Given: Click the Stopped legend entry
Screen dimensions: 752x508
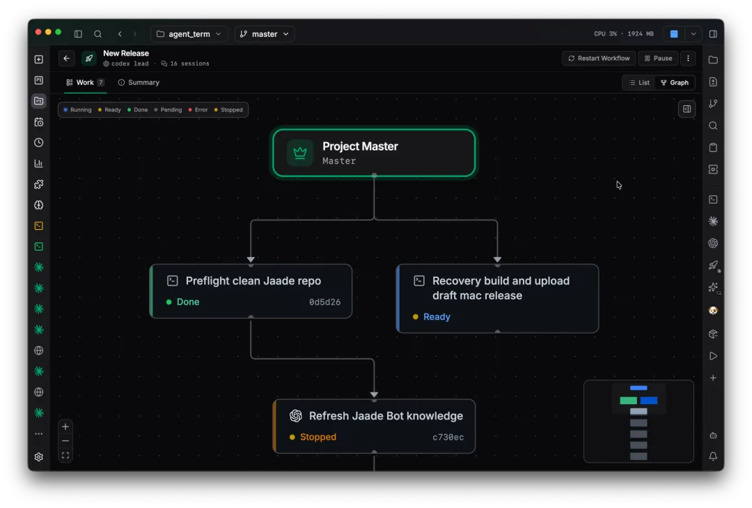Looking at the screenshot, I should tap(228, 110).
